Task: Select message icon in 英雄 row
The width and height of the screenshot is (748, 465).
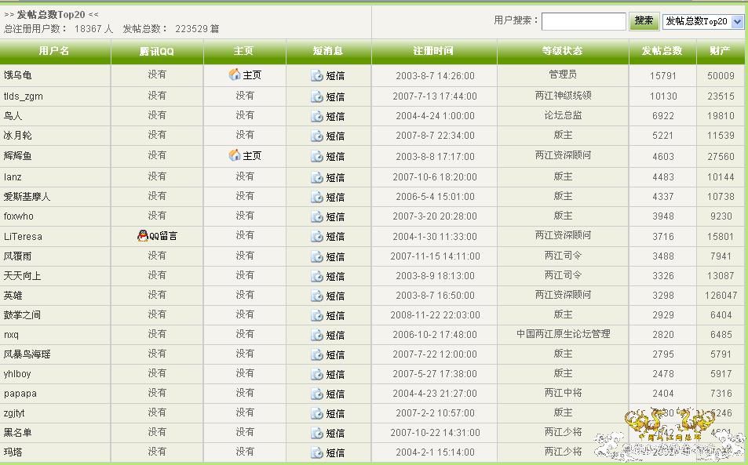Action: click(x=317, y=296)
